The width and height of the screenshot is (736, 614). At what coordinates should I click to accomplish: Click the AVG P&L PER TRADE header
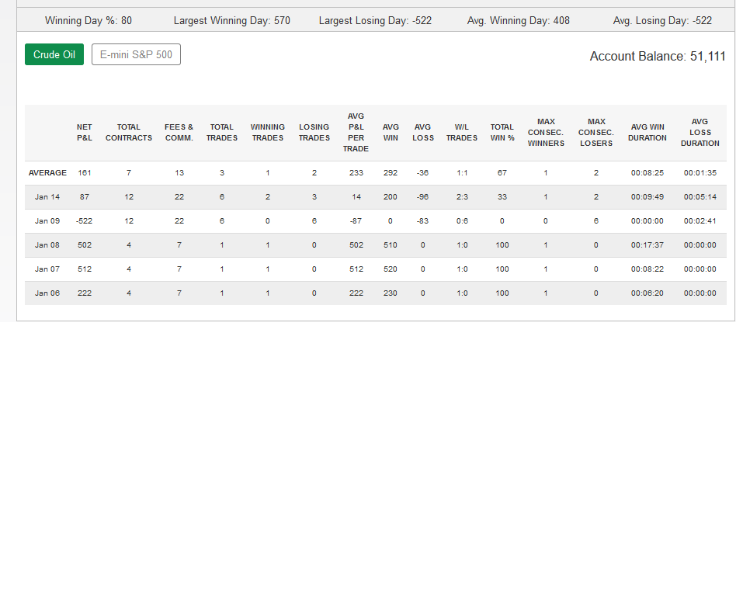pyautogui.click(x=356, y=133)
